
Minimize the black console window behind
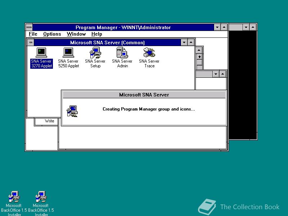[x=246, y=27]
